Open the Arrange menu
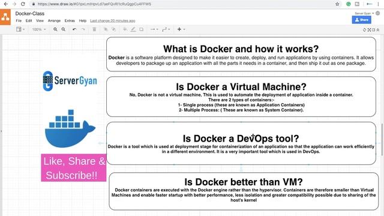This screenshot has width=384, height=216. 54,21
